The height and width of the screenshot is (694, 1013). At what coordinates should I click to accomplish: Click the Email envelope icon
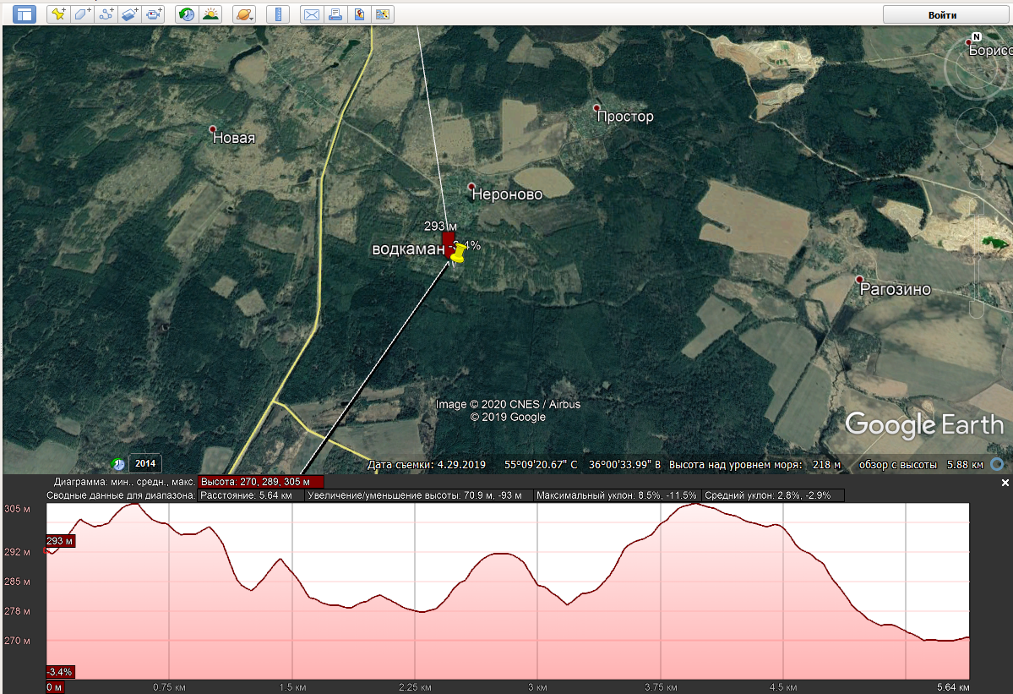[312, 14]
